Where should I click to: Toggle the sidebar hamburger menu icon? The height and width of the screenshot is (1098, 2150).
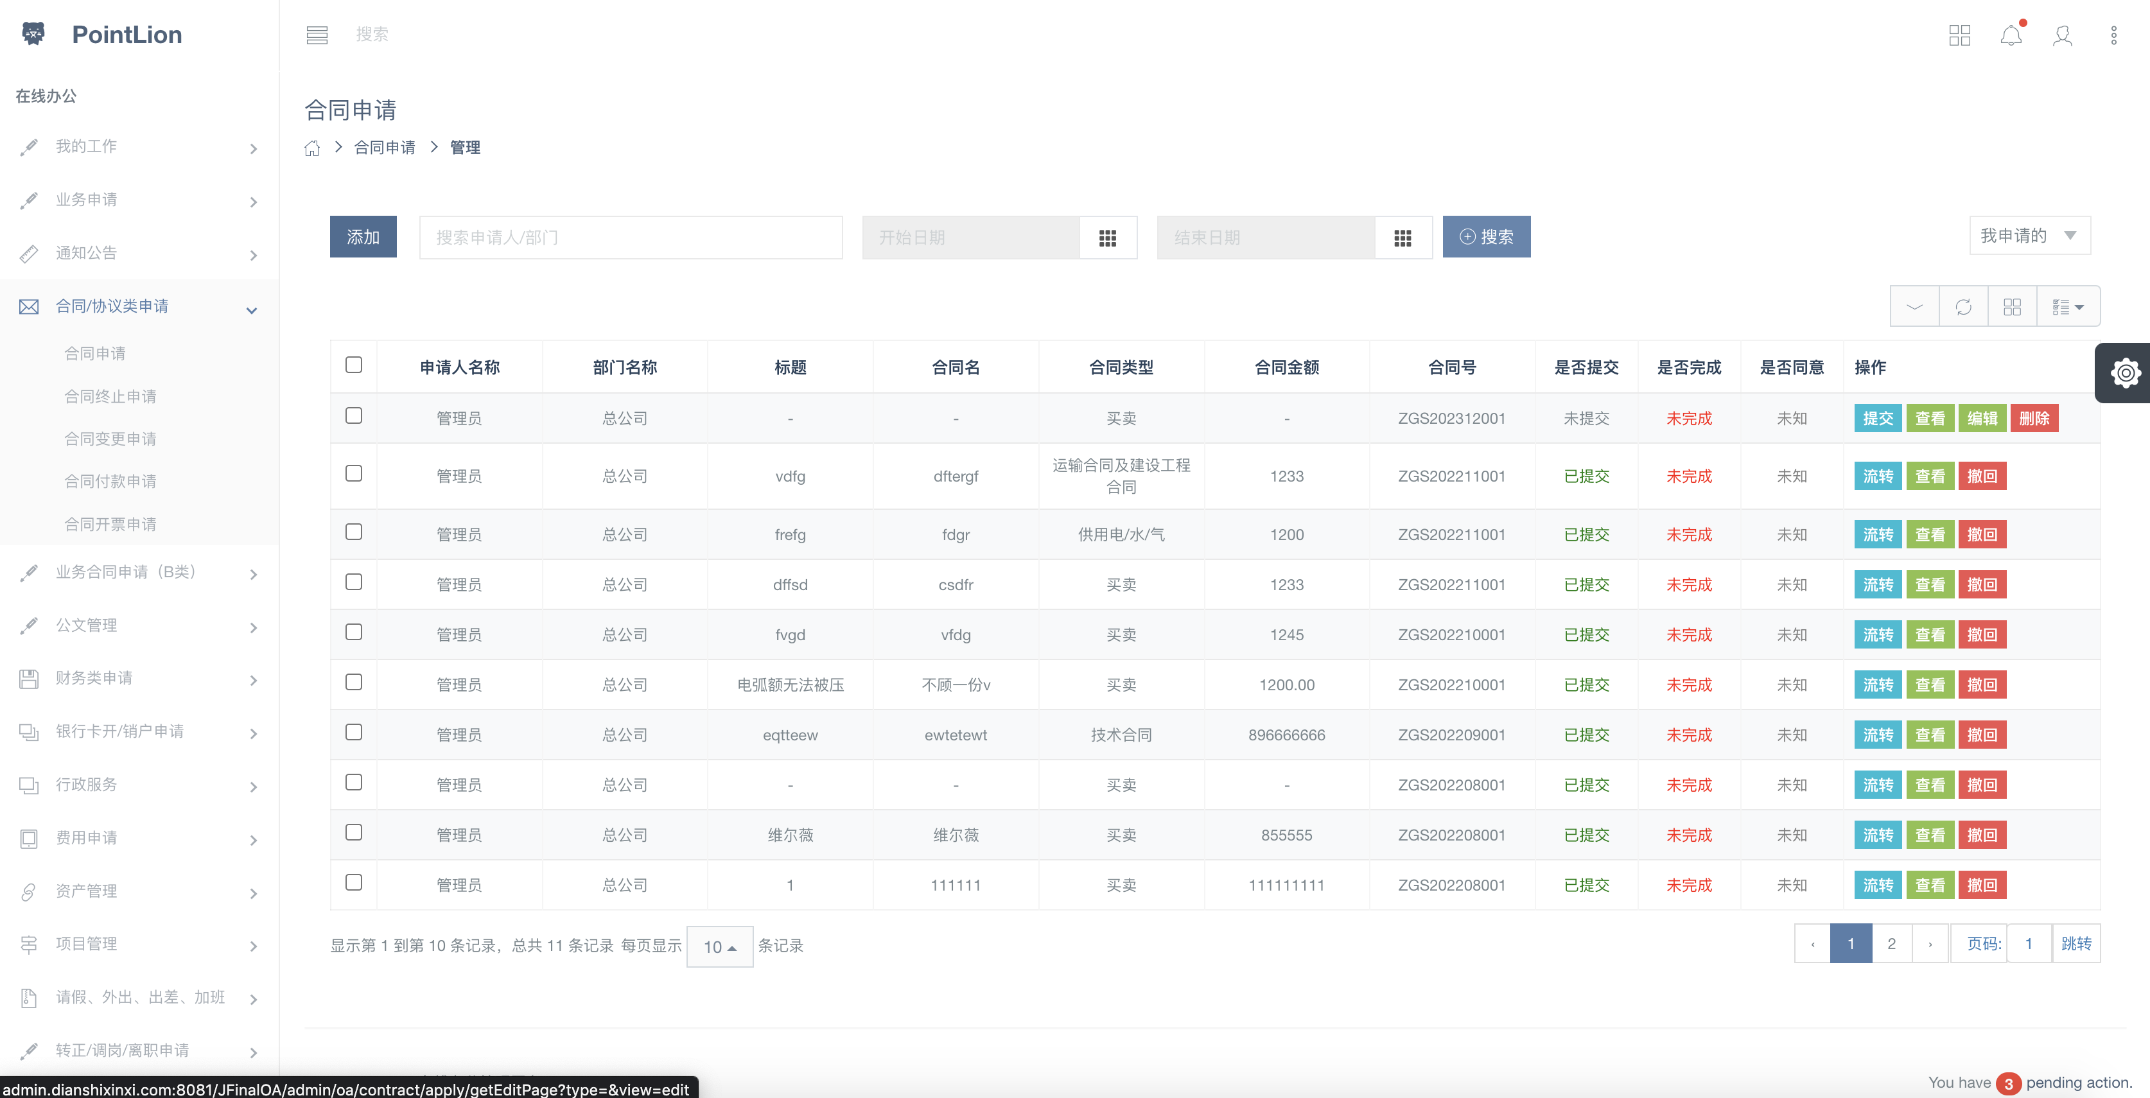tap(317, 35)
